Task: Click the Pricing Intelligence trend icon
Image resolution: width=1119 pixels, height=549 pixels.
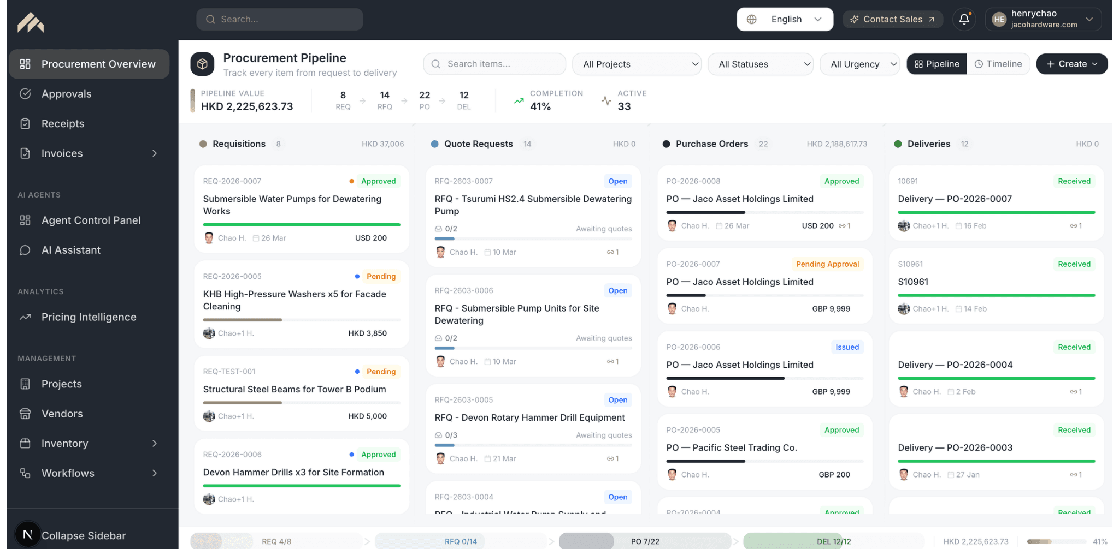Action: pyautogui.click(x=25, y=317)
